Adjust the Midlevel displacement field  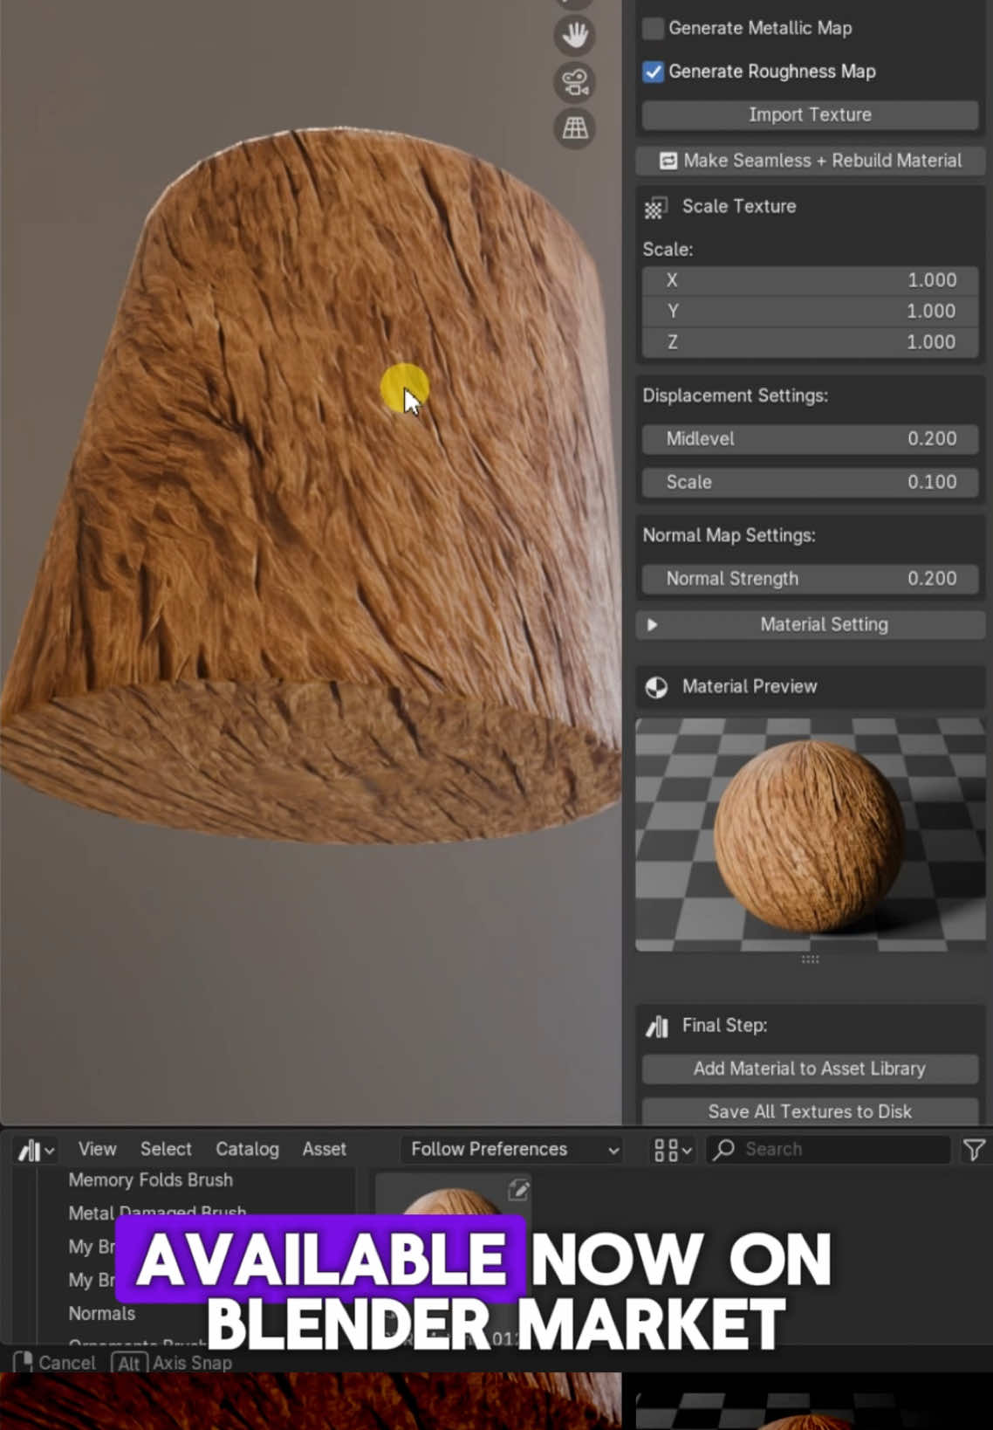click(810, 439)
